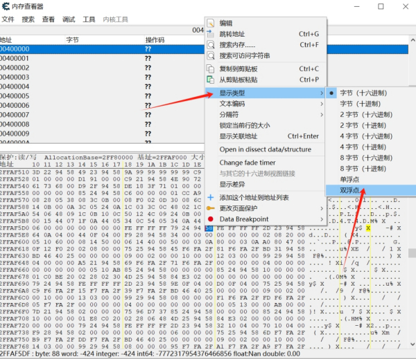416x359 pixels.
Task: Click the hex view vertical scrollbar thumb
Action: click(x=412, y=253)
